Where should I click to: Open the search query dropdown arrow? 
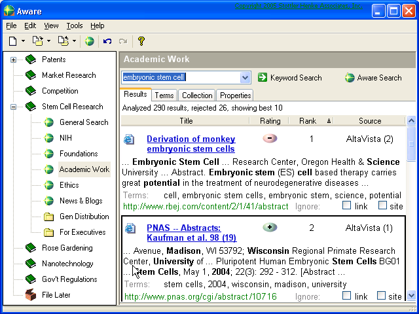coord(246,78)
